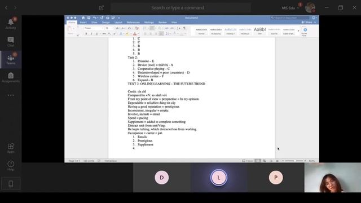Image resolution: width=361 pixels, height=203 pixels.
Task: Click the Paste button in the ribbon
Action: click(70, 30)
